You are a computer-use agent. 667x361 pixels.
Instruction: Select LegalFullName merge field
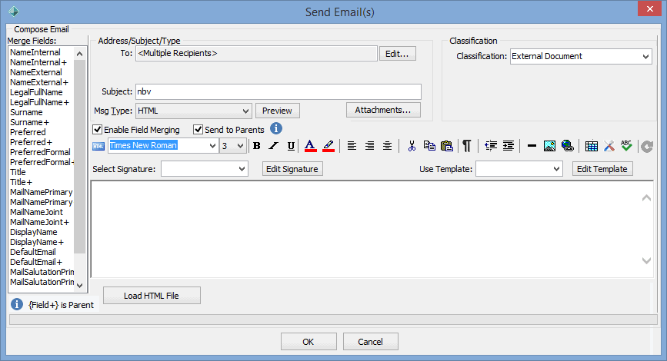tap(36, 92)
